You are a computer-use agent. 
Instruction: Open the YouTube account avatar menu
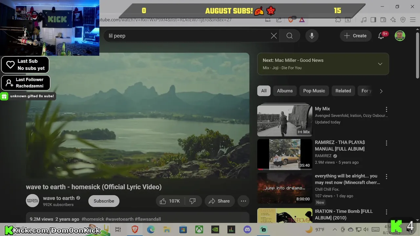click(400, 36)
